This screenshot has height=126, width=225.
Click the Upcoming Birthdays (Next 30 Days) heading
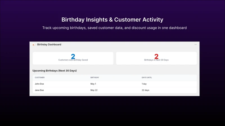coord(55,71)
